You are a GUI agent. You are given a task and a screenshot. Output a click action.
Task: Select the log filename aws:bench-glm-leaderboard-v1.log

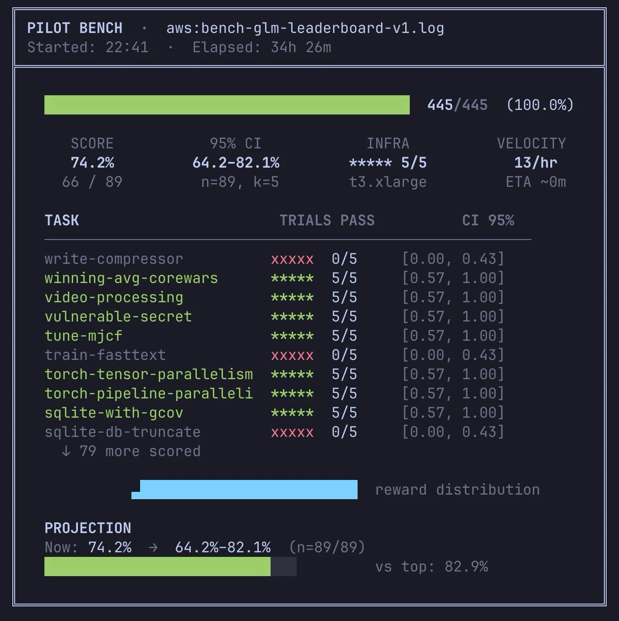click(305, 28)
